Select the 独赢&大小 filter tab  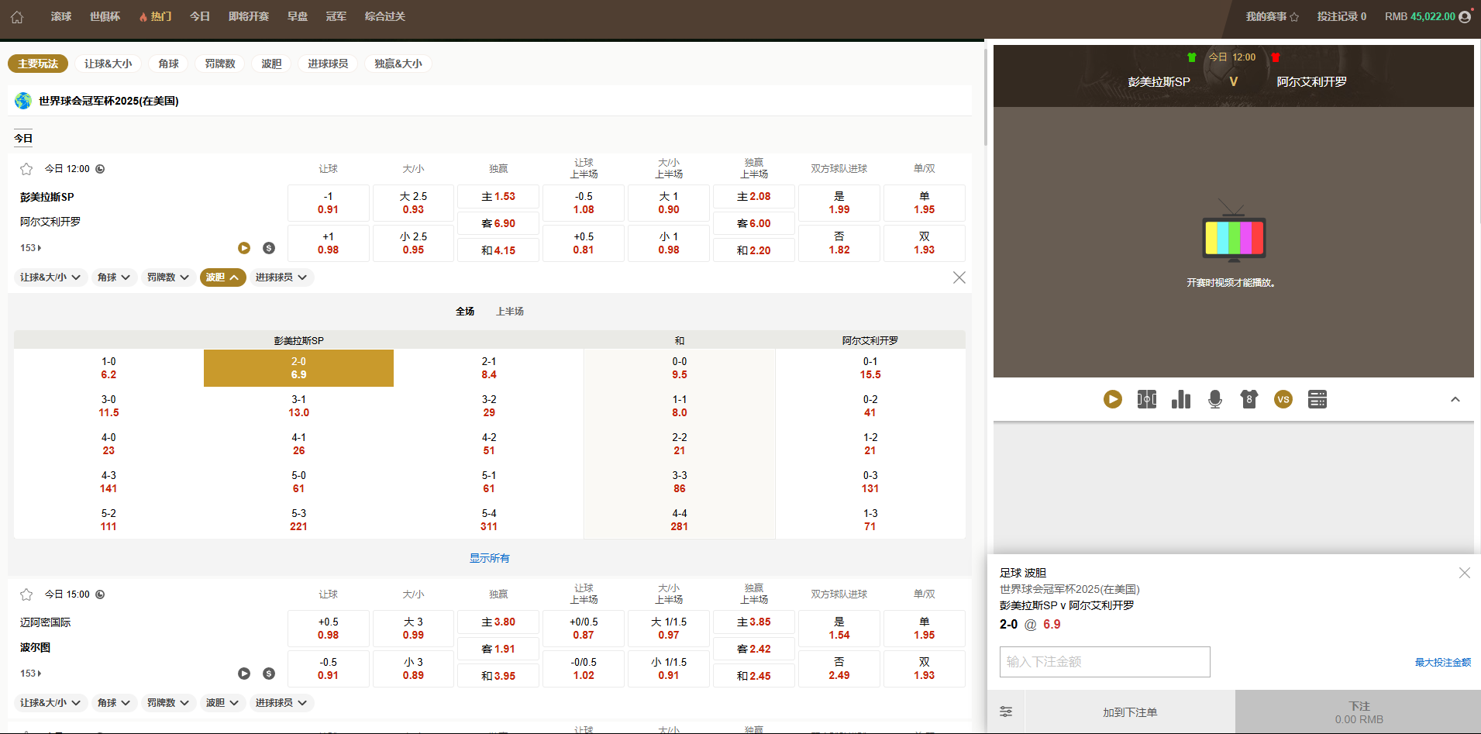point(398,64)
